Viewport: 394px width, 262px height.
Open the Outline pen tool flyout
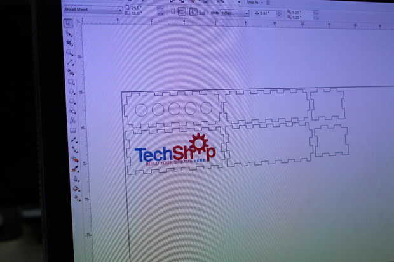76,179
